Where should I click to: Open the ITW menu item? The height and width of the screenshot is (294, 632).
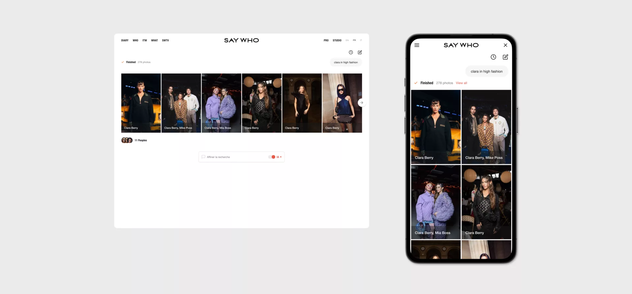pyautogui.click(x=145, y=40)
